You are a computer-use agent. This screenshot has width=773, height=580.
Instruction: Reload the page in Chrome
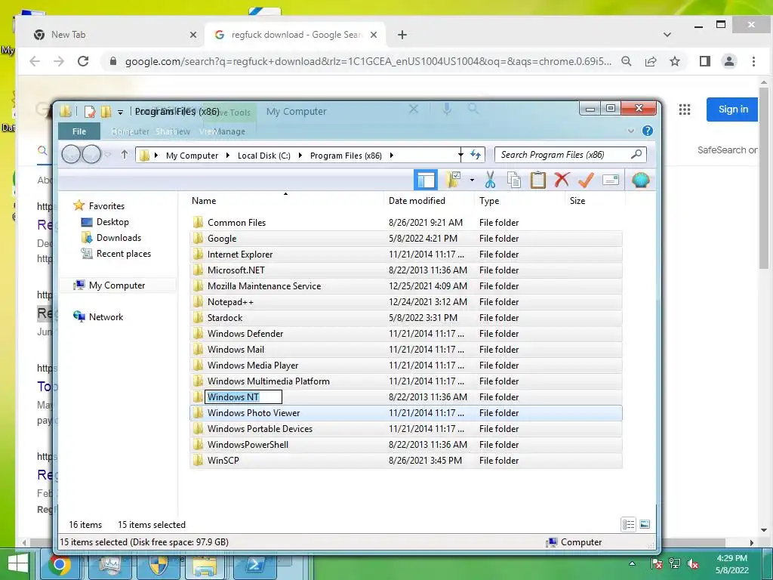[83, 61]
